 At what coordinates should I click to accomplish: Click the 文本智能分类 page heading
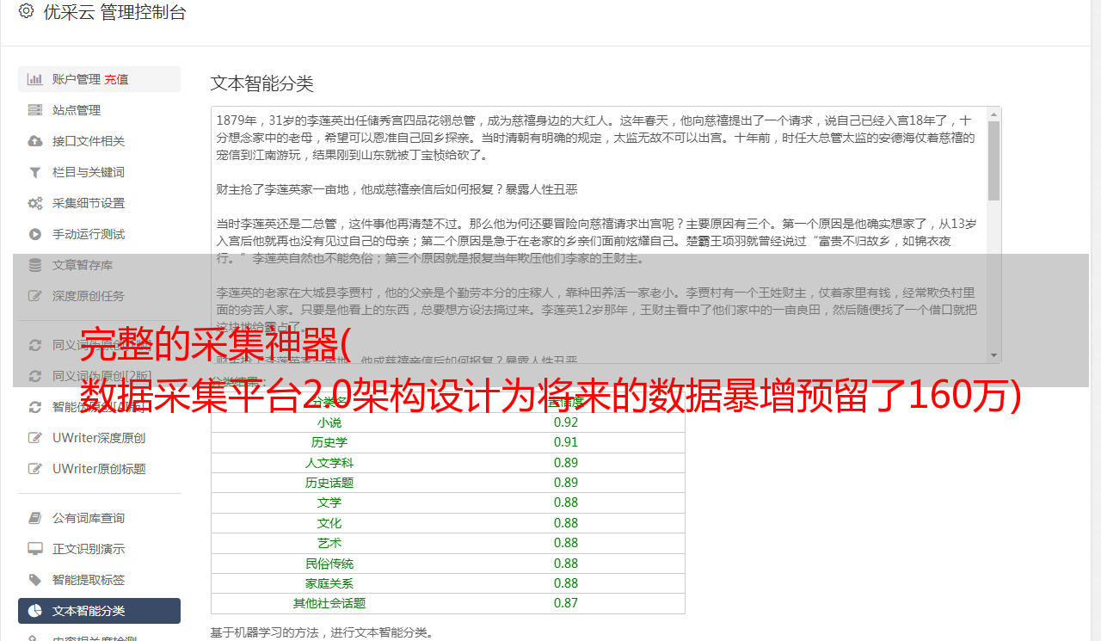pos(261,83)
